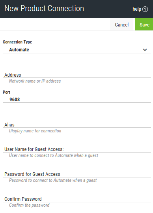Focus the Alias input field

(x=77, y=124)
